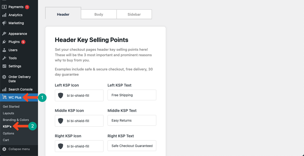Click the Tools wrench icon
Image resolution: width=304 pixels, height=156 pixels.
pyautogui.click(x=4, y=58)
